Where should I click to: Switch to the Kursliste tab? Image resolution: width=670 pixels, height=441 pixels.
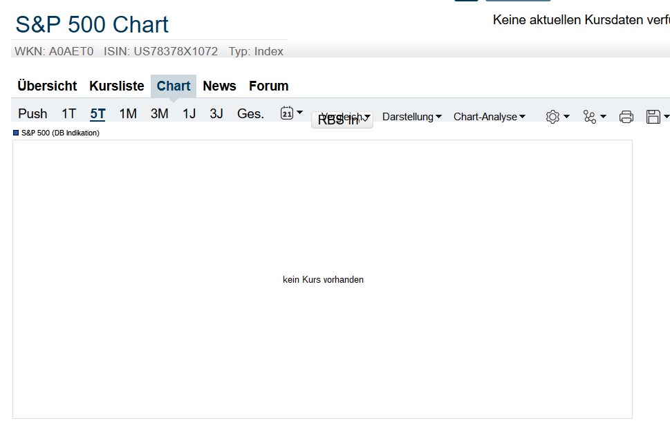click(117, 86)
